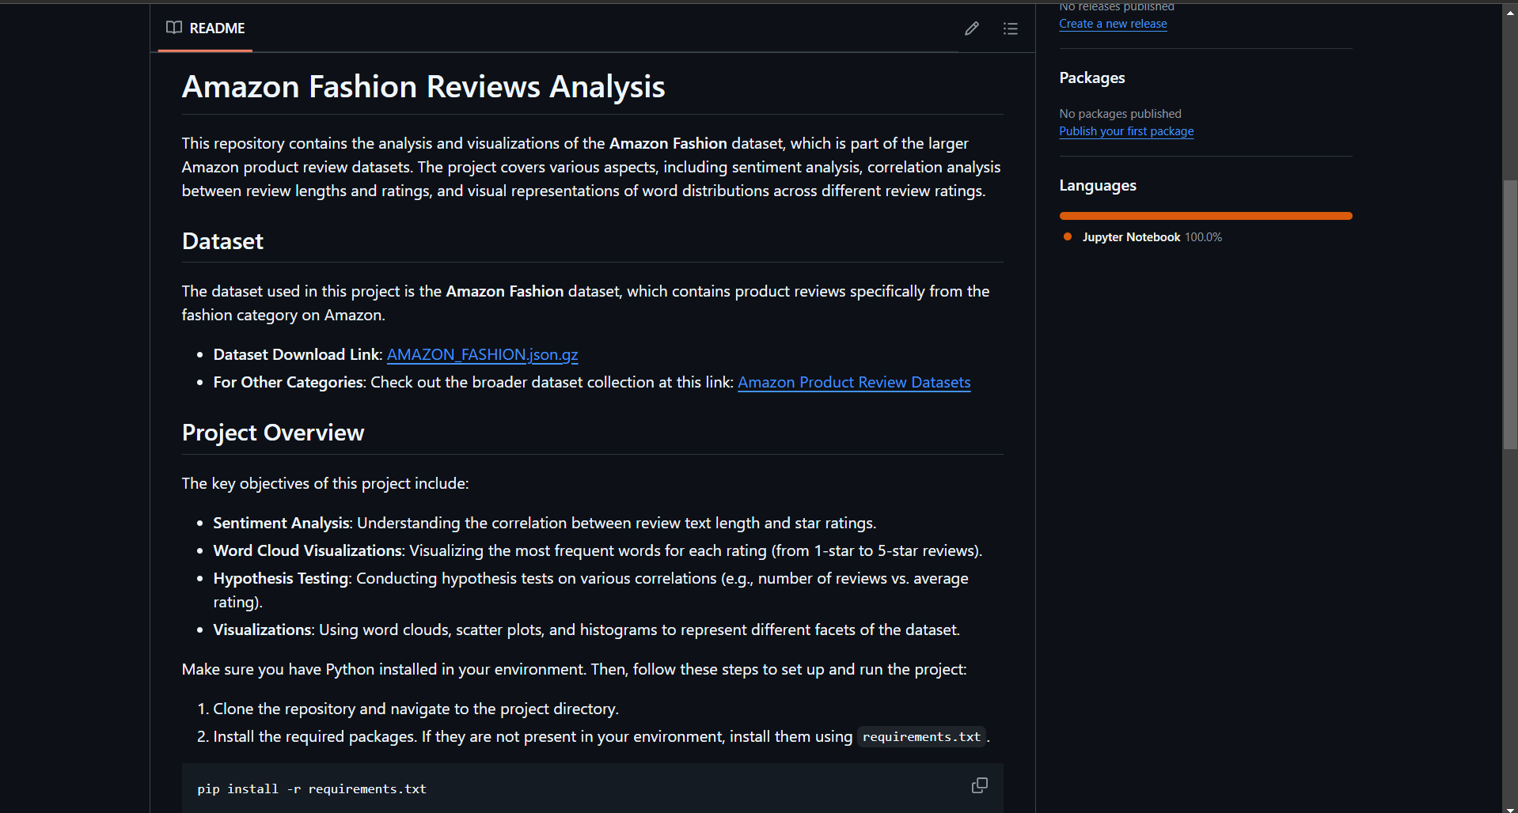Click the book icon beside README
The image size is (1518, 813).
click(x=174, y=28)
